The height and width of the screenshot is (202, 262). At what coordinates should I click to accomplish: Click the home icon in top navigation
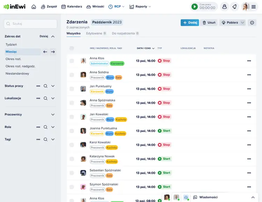(34, 7)
